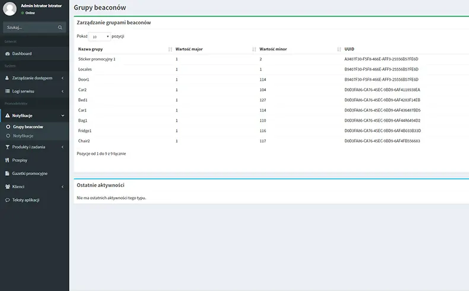Collapse the Notyfikacje section chevron
This screenshot has width=469, height=291.
[x=63, y=115]
